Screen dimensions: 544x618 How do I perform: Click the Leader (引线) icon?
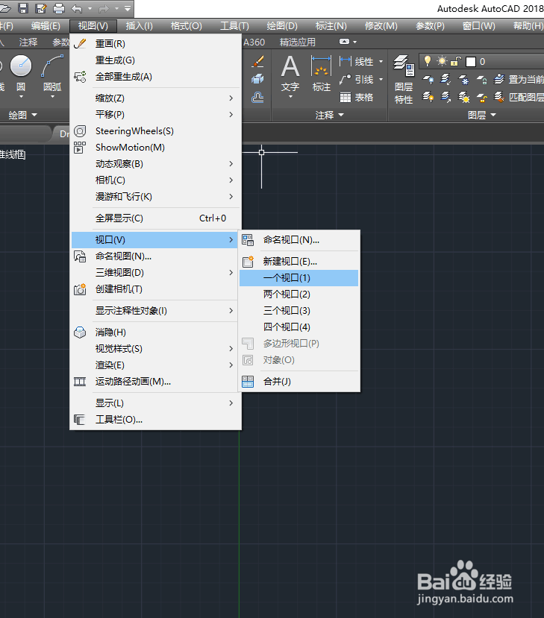[346, 79]
